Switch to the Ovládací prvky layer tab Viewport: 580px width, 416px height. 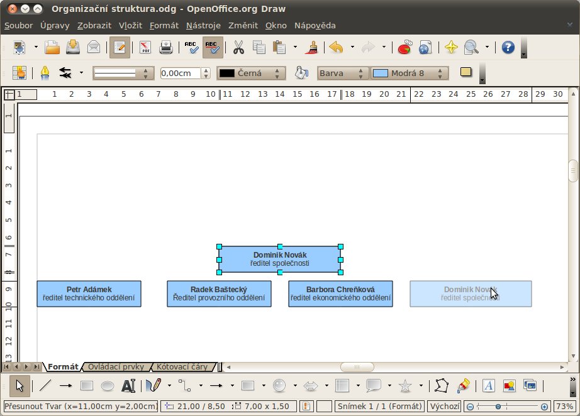[116, 366]
